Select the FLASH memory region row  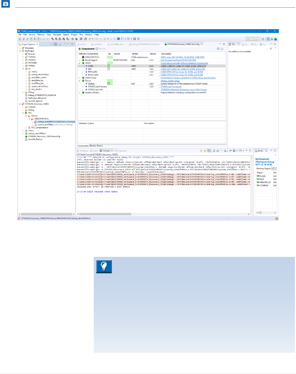[266, 176]
